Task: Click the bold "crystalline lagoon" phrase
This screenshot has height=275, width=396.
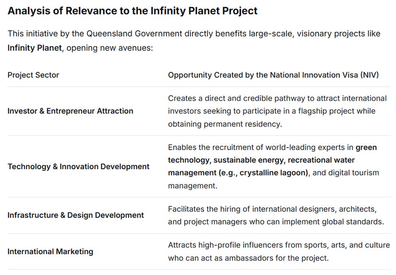Action: pos(273,173)
